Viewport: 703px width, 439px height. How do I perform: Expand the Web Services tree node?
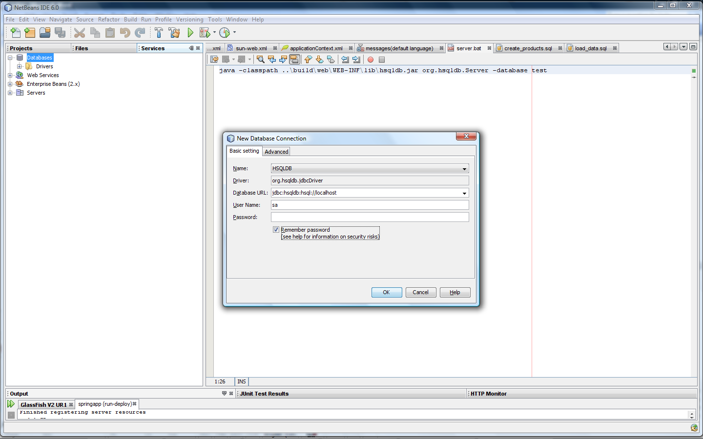(x=10, y=75)
